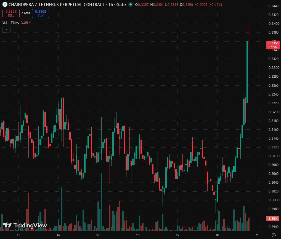281x239 pixels.
Task: Click the date label 15 on the time axis
Action: (18, 235)
